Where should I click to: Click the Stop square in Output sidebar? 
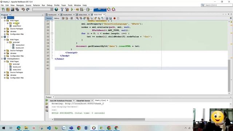click(47, 107)
